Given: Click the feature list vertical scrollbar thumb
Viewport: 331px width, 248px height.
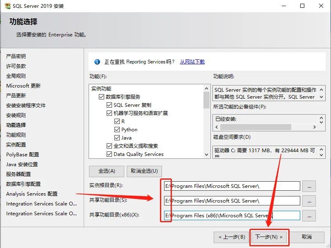Looking at the screenshot, I should coord(206,100).
